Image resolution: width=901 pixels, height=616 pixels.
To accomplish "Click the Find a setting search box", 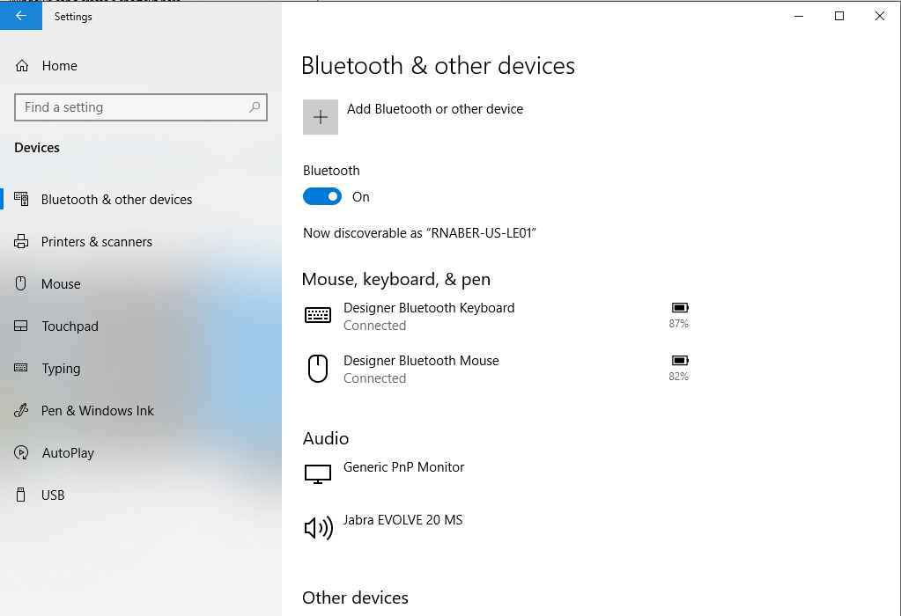I will [132, 107].
